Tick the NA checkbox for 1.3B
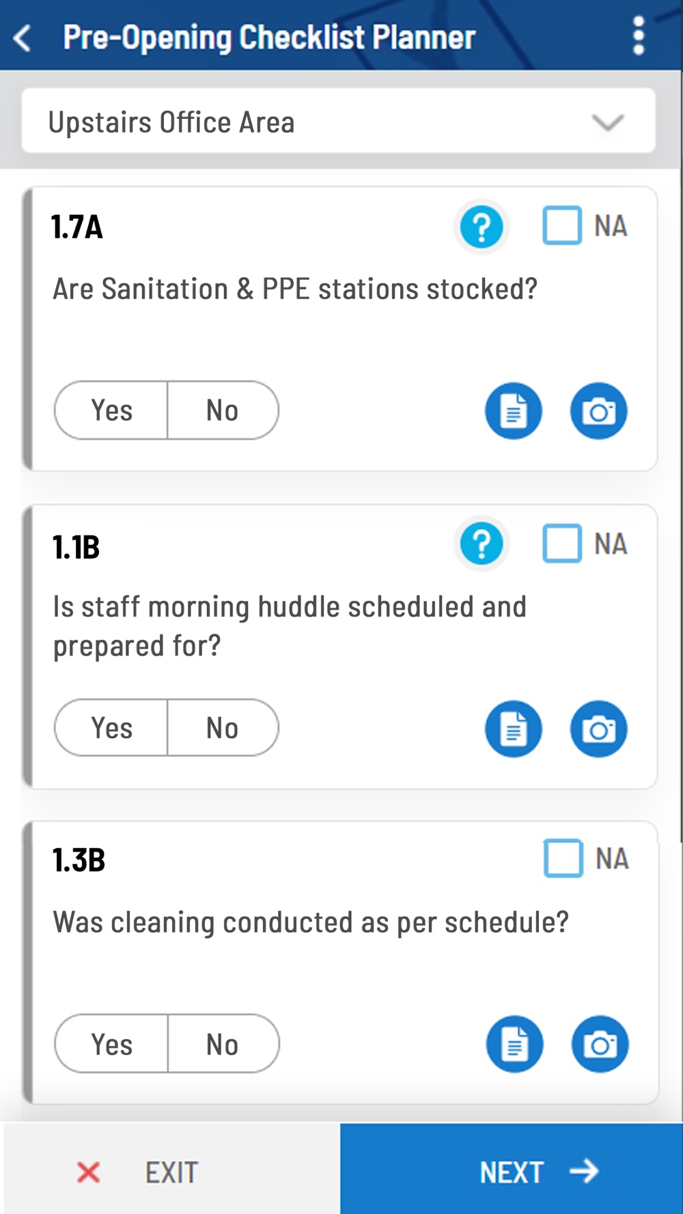 563,858
